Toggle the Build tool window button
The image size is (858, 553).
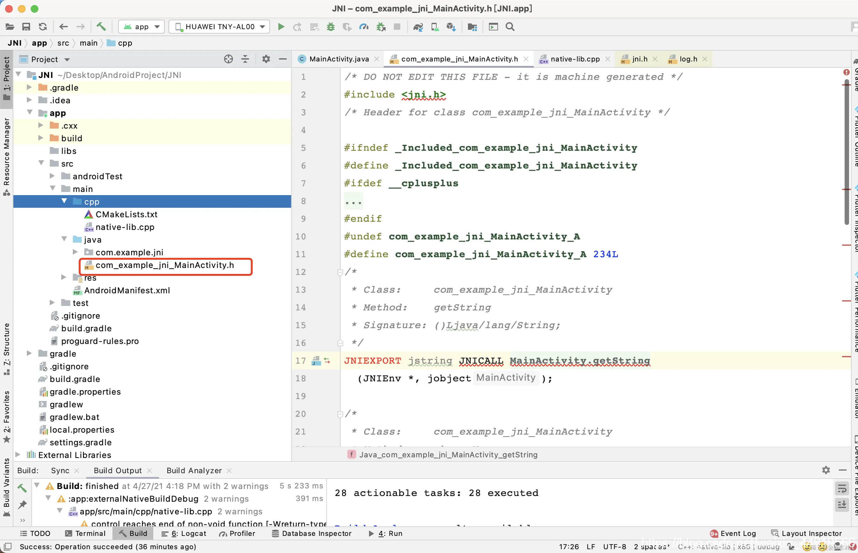tap(133, 533)
